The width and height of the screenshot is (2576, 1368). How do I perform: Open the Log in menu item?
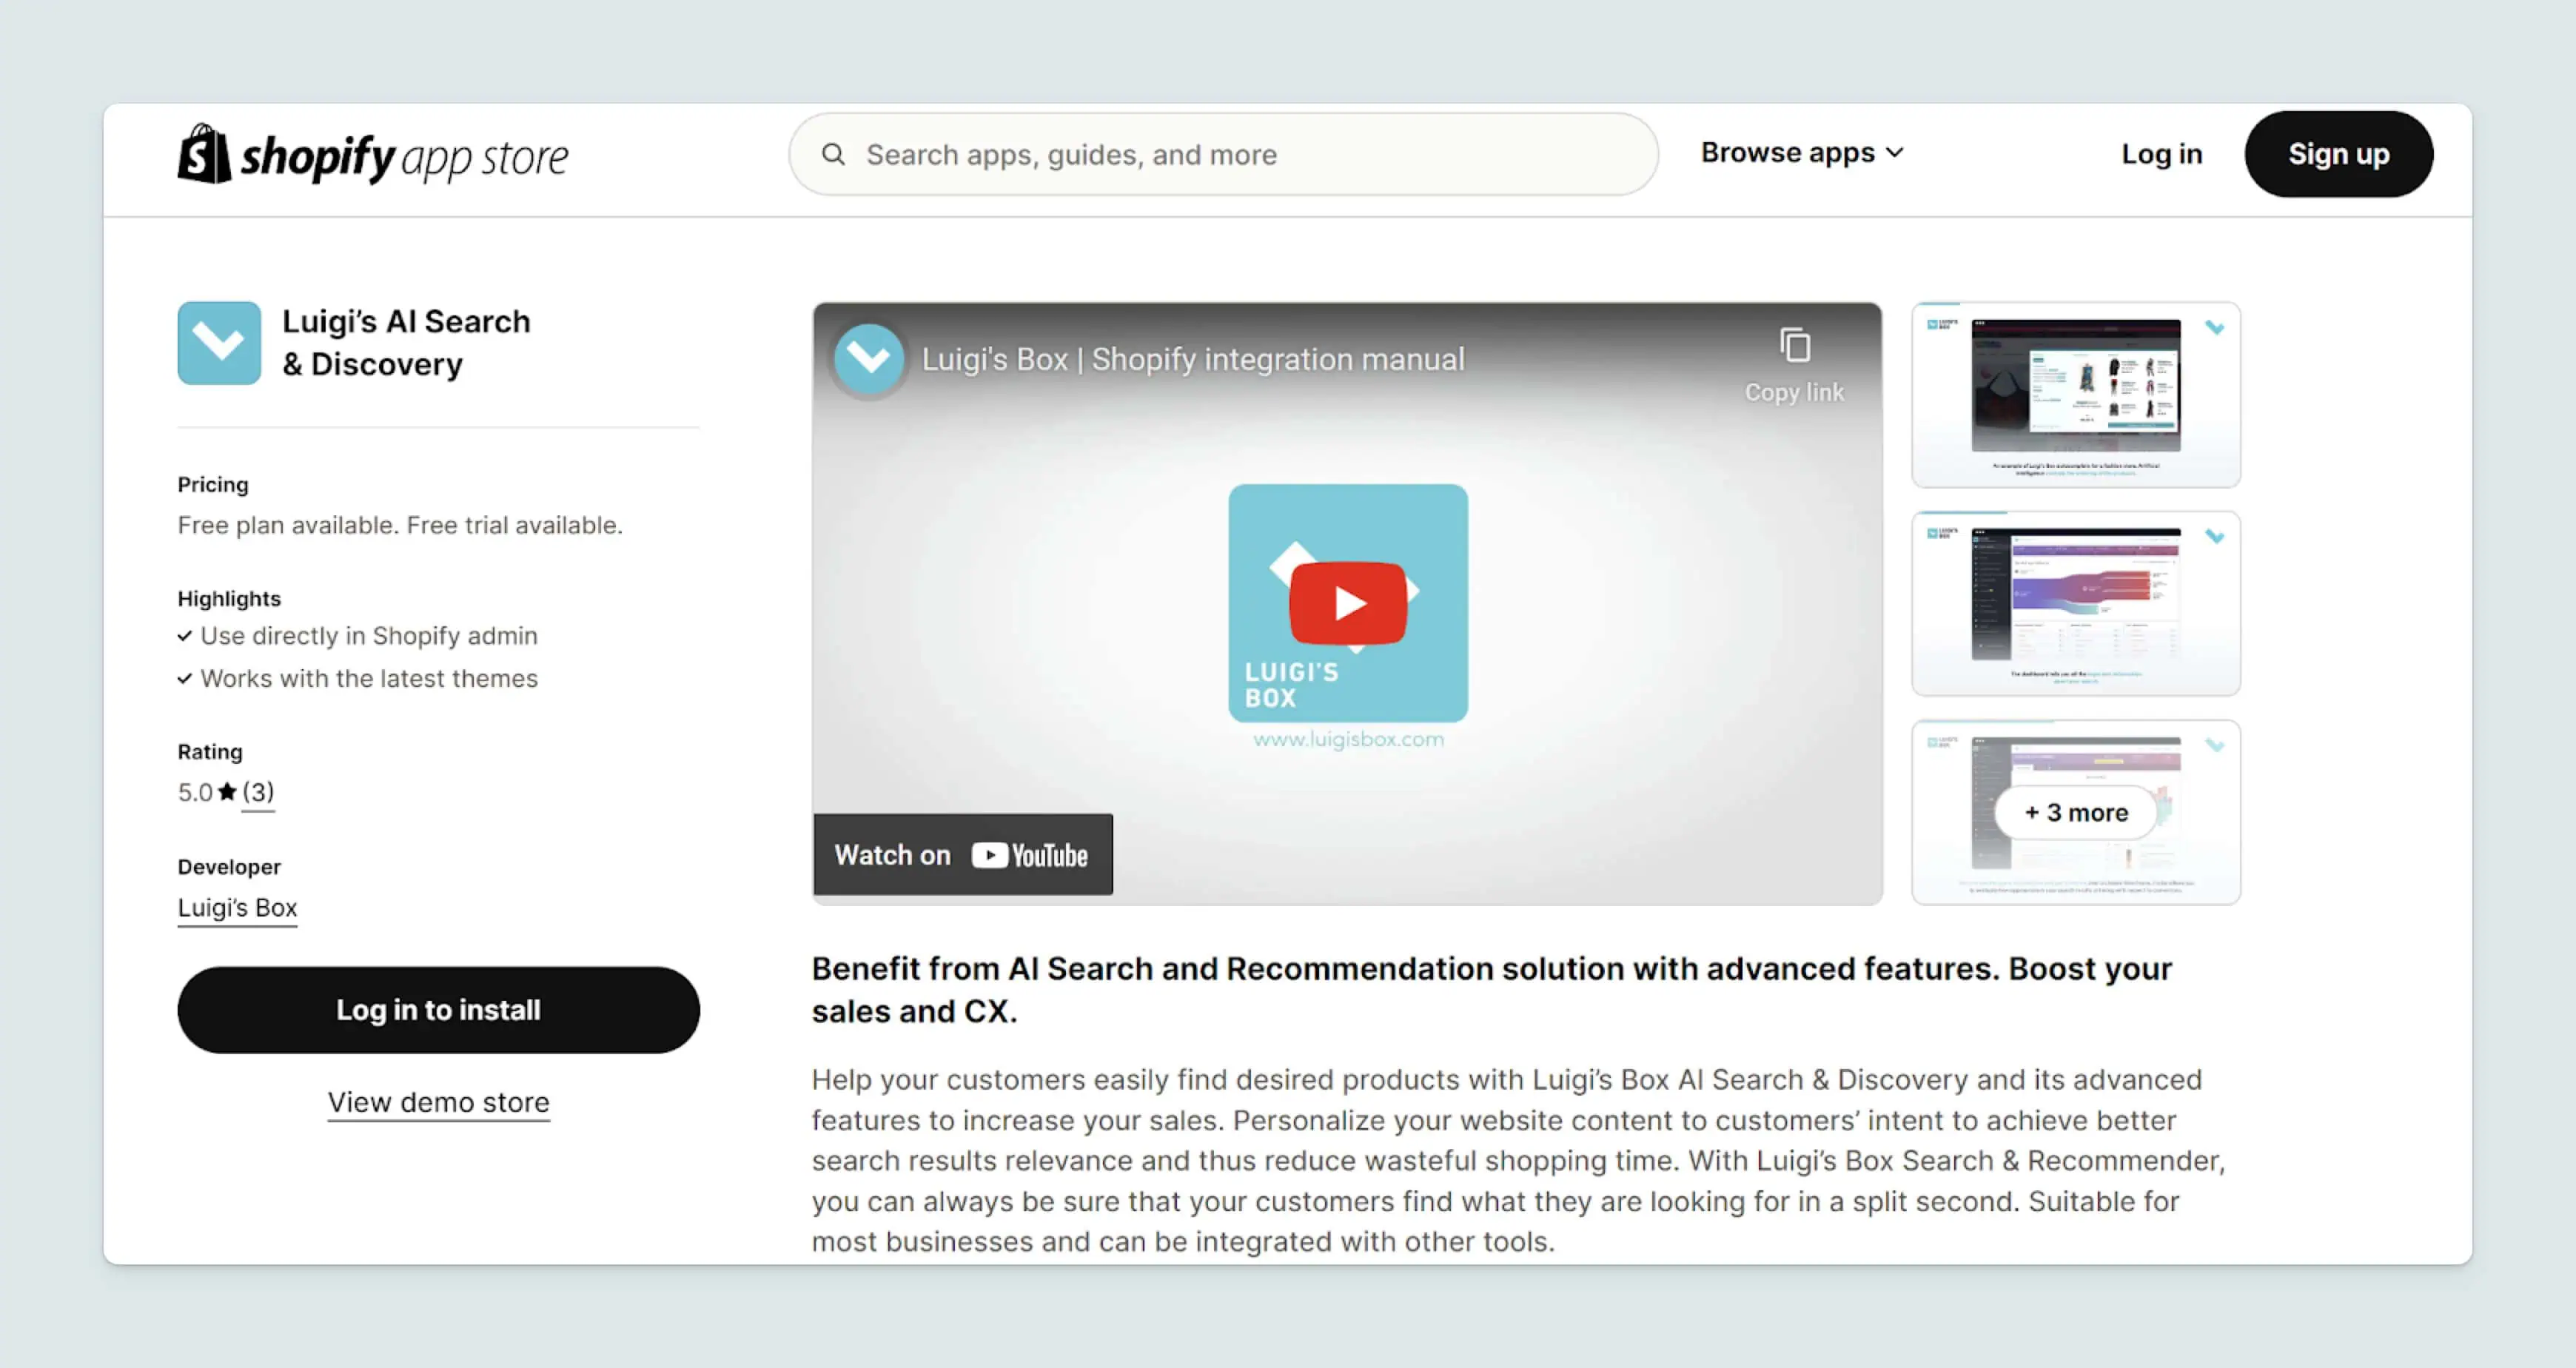(2161, 154)
